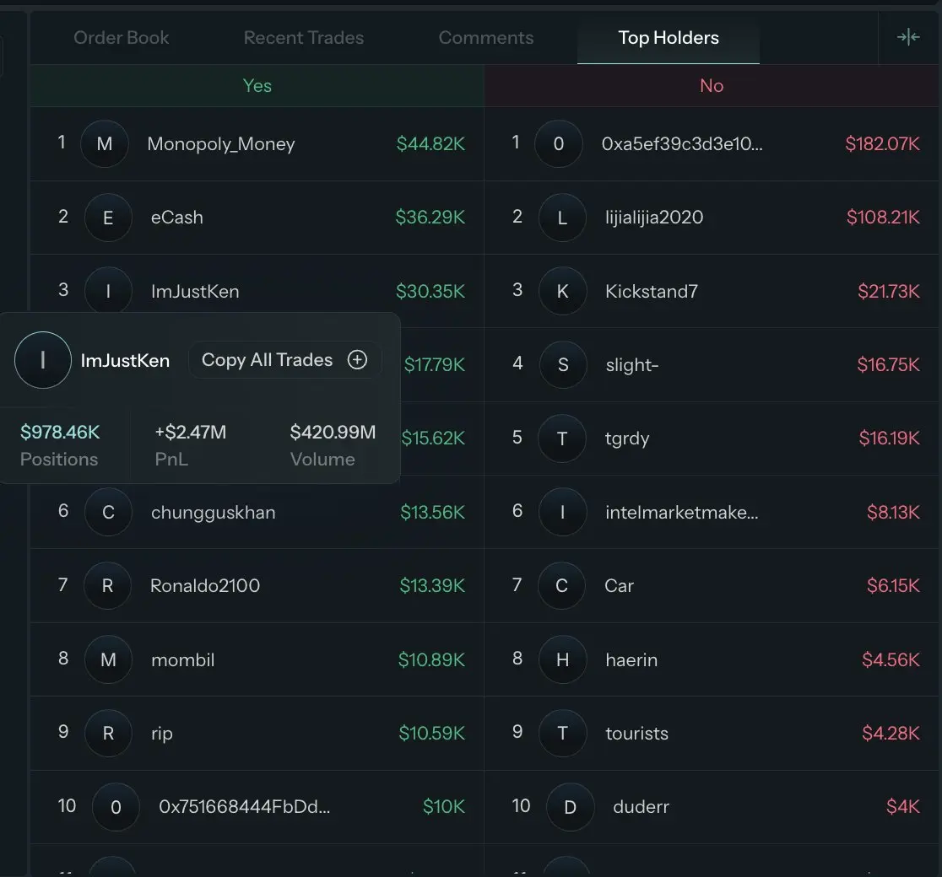942x877 pixels.
Task: Collapse the panel with the arrows icon
Action: pyautogui.click(x=908, y=37)
